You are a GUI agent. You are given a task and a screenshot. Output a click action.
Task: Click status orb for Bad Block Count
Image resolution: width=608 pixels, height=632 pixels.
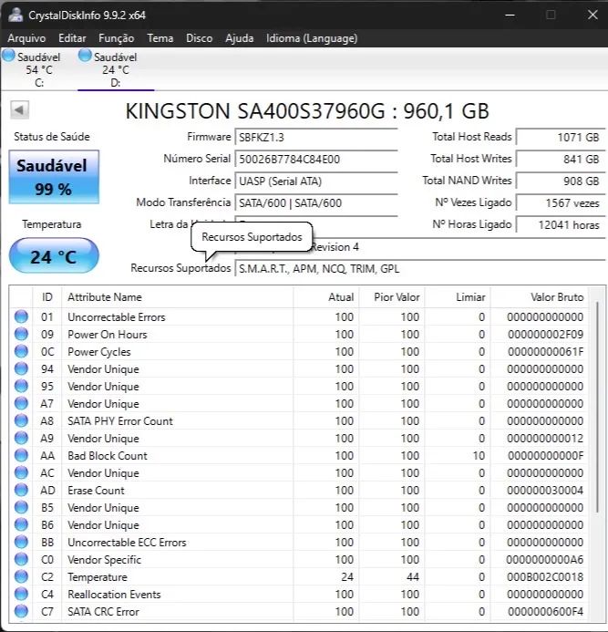click(21, 455)
